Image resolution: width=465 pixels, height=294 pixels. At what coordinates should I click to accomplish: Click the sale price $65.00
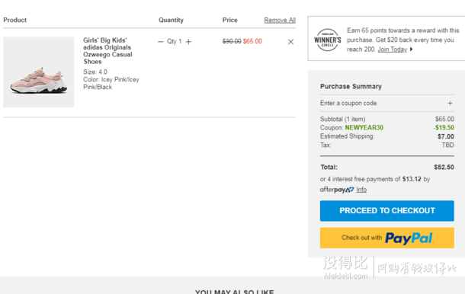pyautogui.click(x=252, y=41)
